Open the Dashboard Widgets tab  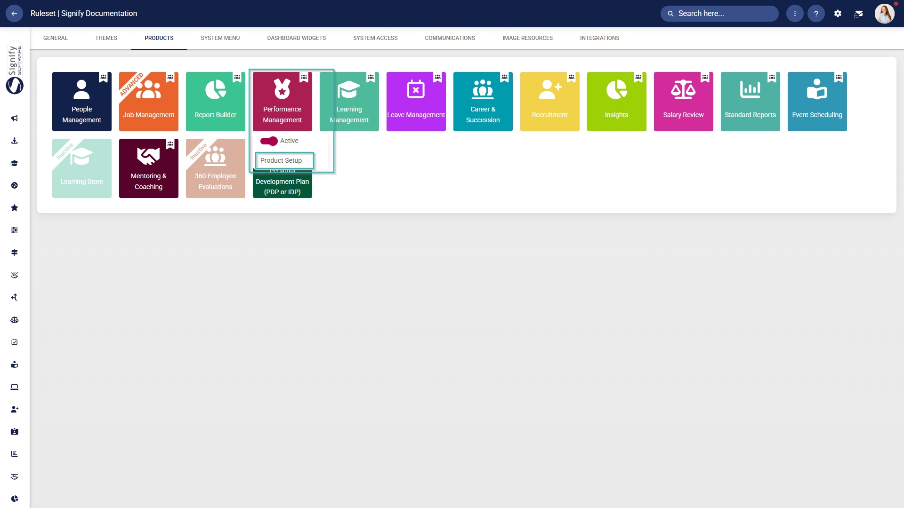tap(297, 38)
